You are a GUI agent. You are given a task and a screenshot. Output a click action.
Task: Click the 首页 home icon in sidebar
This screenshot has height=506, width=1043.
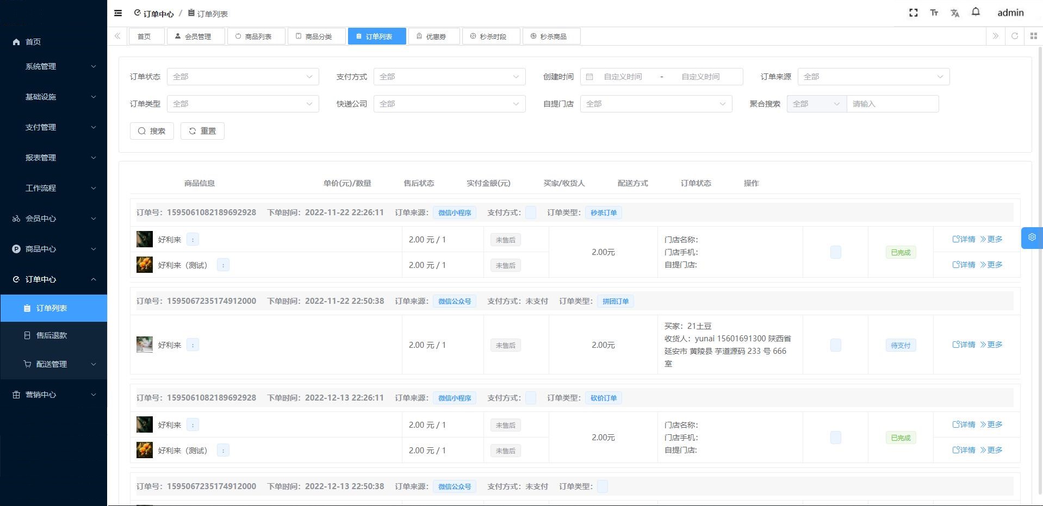(16, 42)
